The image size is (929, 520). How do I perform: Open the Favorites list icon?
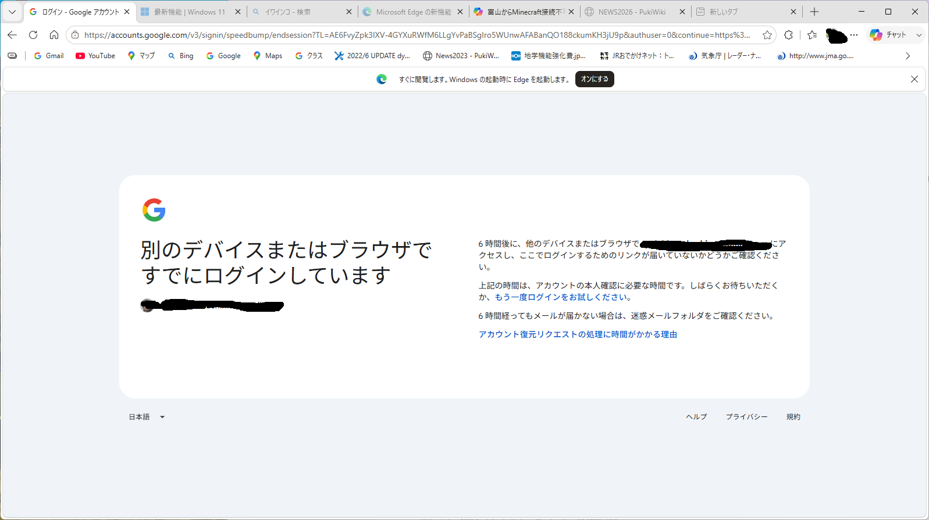(x=812, y=35)
